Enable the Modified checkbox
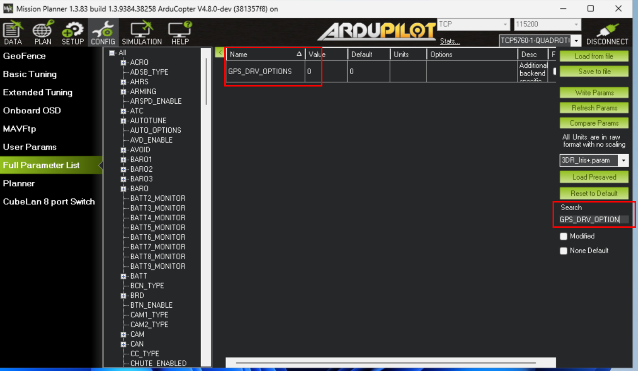Image resolution: width=638 pixels, height=371 pixels. point(563,236)
